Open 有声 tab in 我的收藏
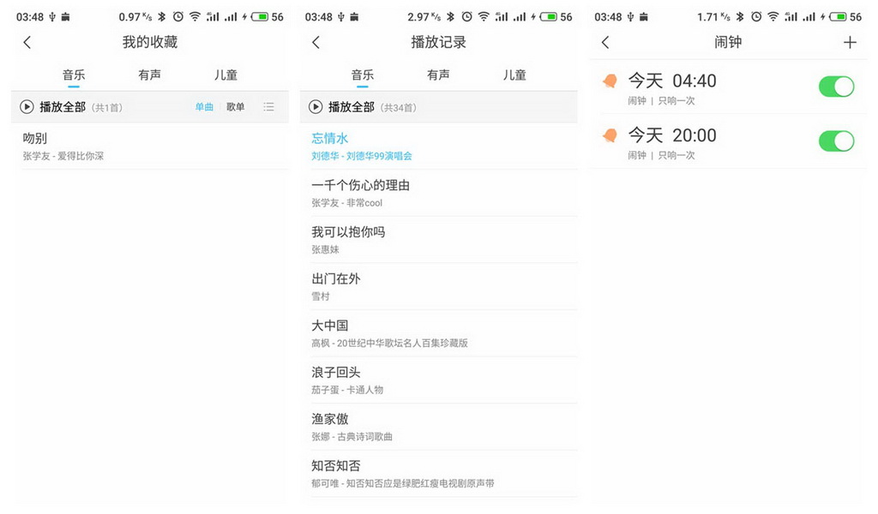This screenshot has height=514, width=878. (x=150, y=75)
